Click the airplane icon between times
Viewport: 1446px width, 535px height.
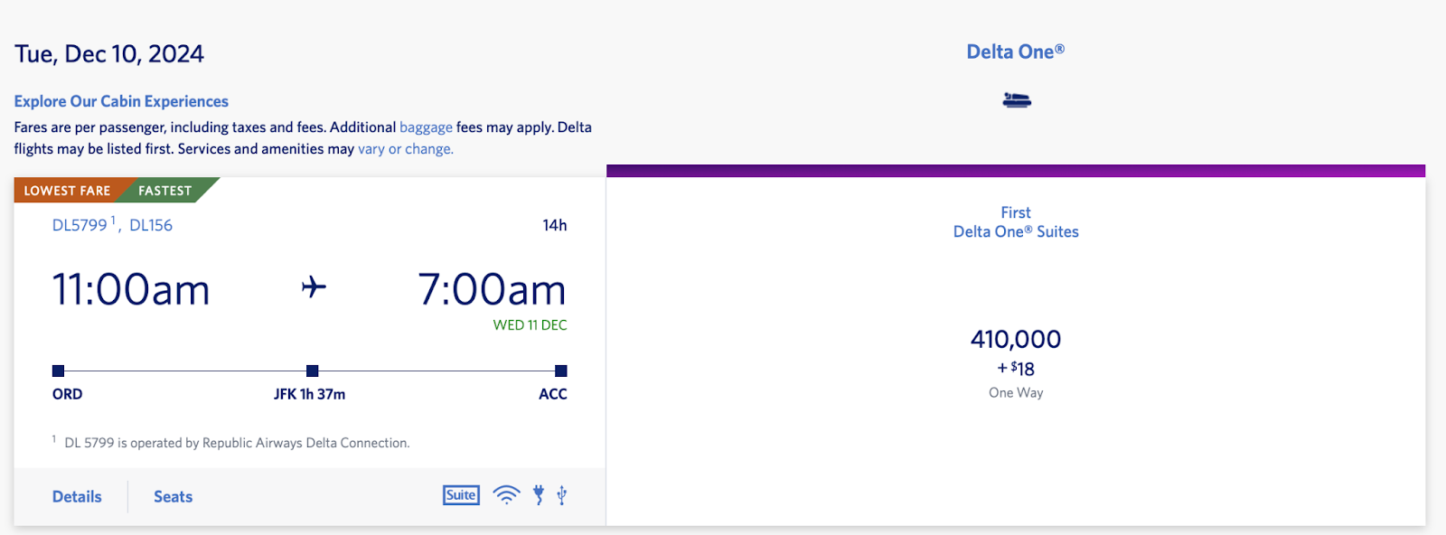coord(314,287)
